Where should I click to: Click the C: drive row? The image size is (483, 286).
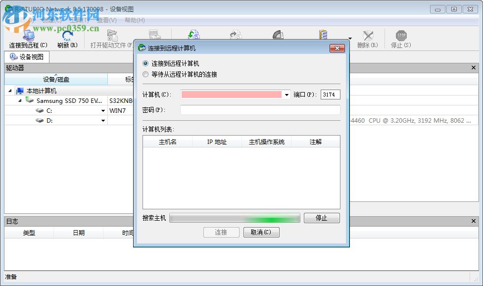49,110
